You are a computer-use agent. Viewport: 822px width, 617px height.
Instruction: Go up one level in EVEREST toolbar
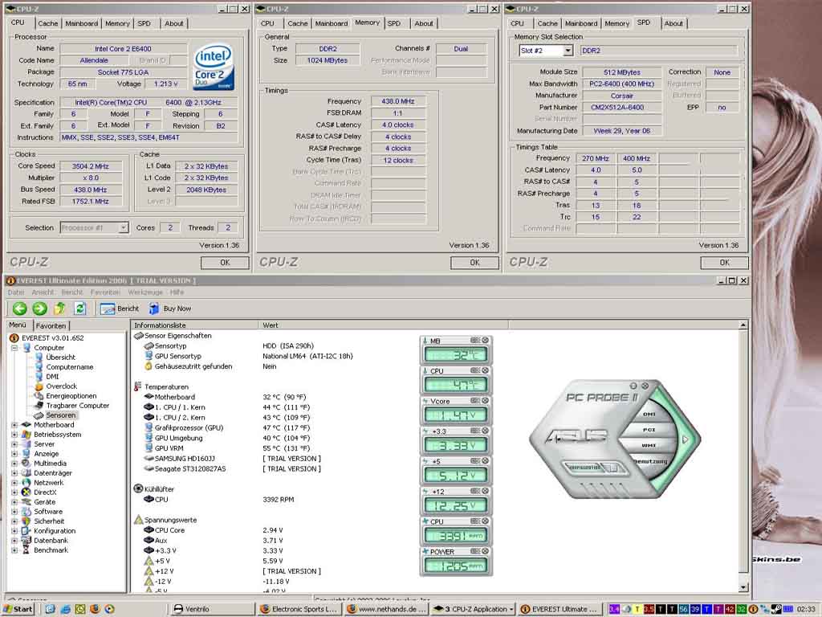coord(59,308)
